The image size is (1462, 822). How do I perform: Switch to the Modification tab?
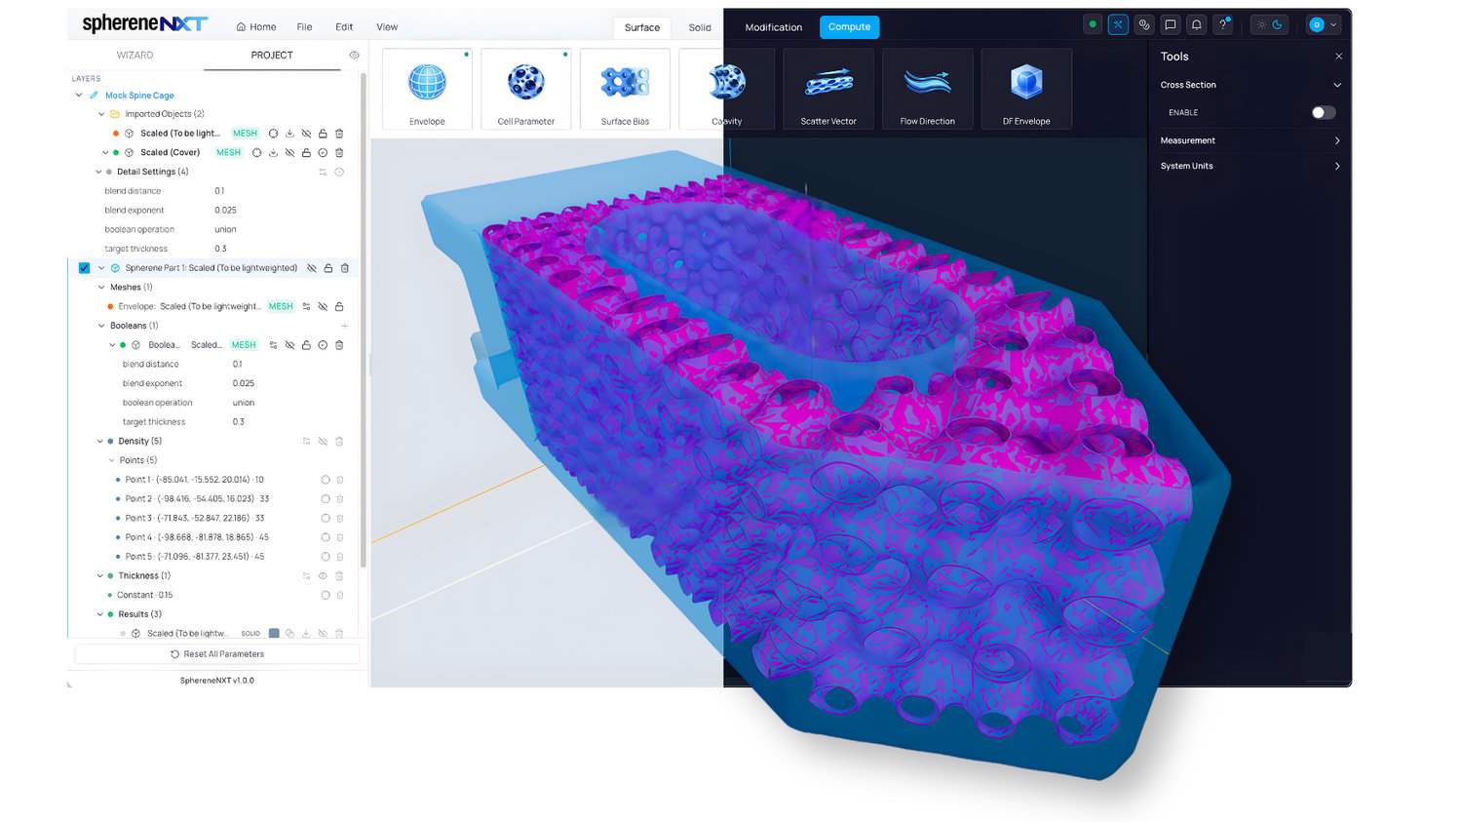coord(774,27)
